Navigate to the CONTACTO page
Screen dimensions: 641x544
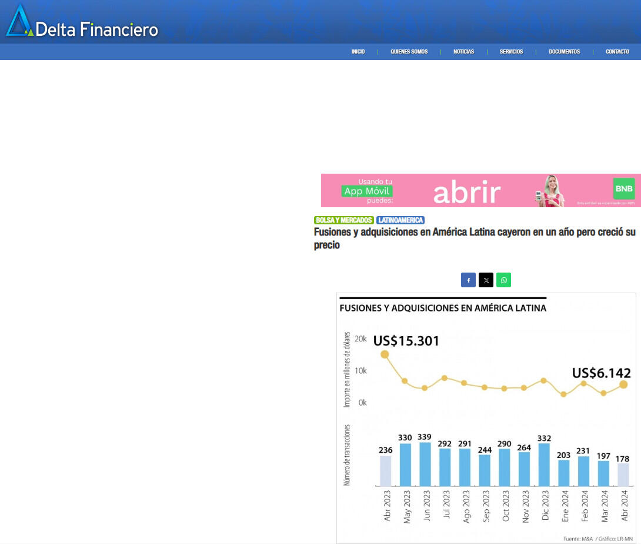click(617, 52)
